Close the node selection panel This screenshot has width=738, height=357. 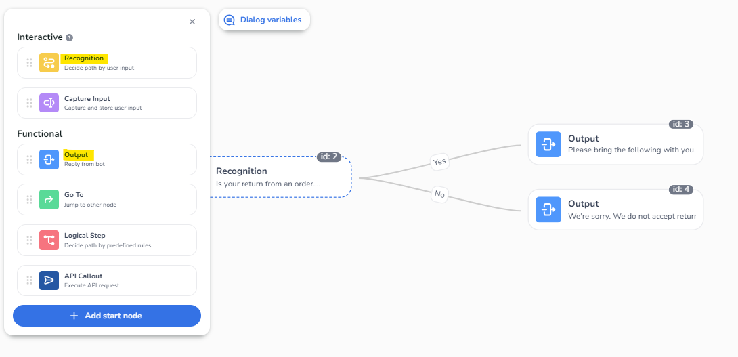click(x=192, y=22)
